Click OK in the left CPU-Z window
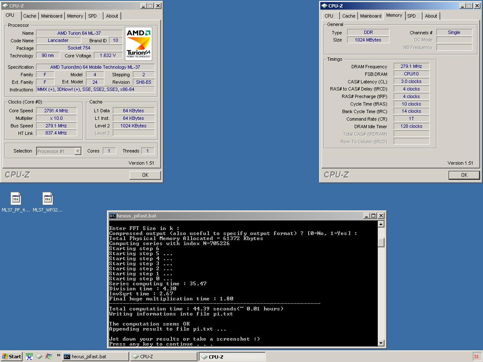 pos(145,175)
